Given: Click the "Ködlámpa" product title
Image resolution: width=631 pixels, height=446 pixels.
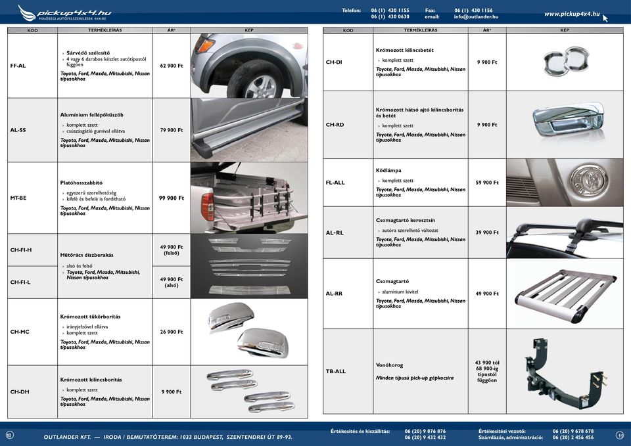Looking at the screenshot, I should (388, 171).
